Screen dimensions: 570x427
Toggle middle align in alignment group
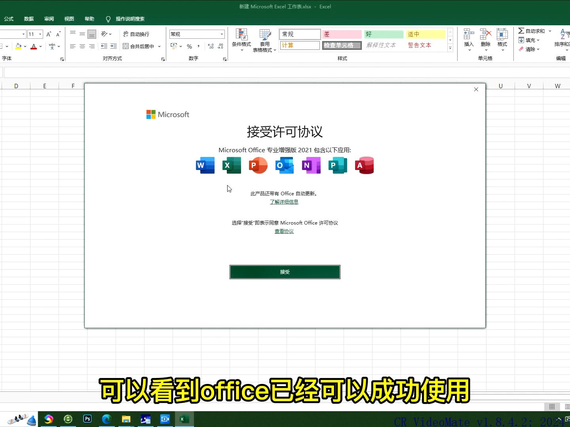click(82, 34)
